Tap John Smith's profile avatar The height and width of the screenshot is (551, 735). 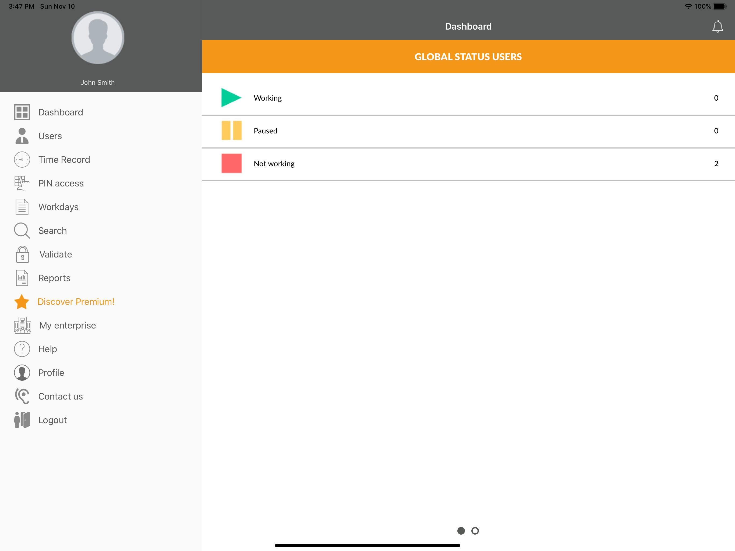tap(98, 38)
